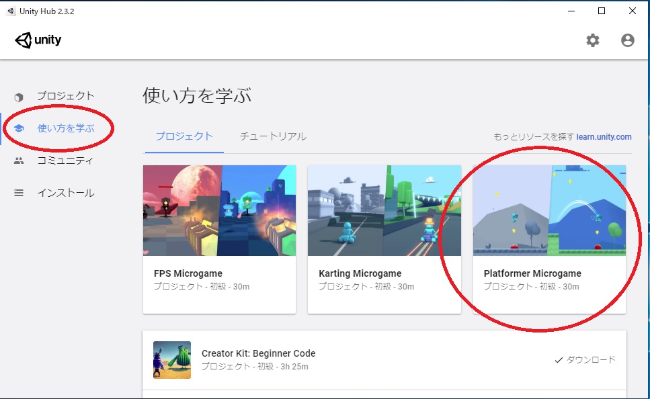This screenshot has width=650, height=399.
Task: Open インストール section
Action: click(x=66, y=193)
